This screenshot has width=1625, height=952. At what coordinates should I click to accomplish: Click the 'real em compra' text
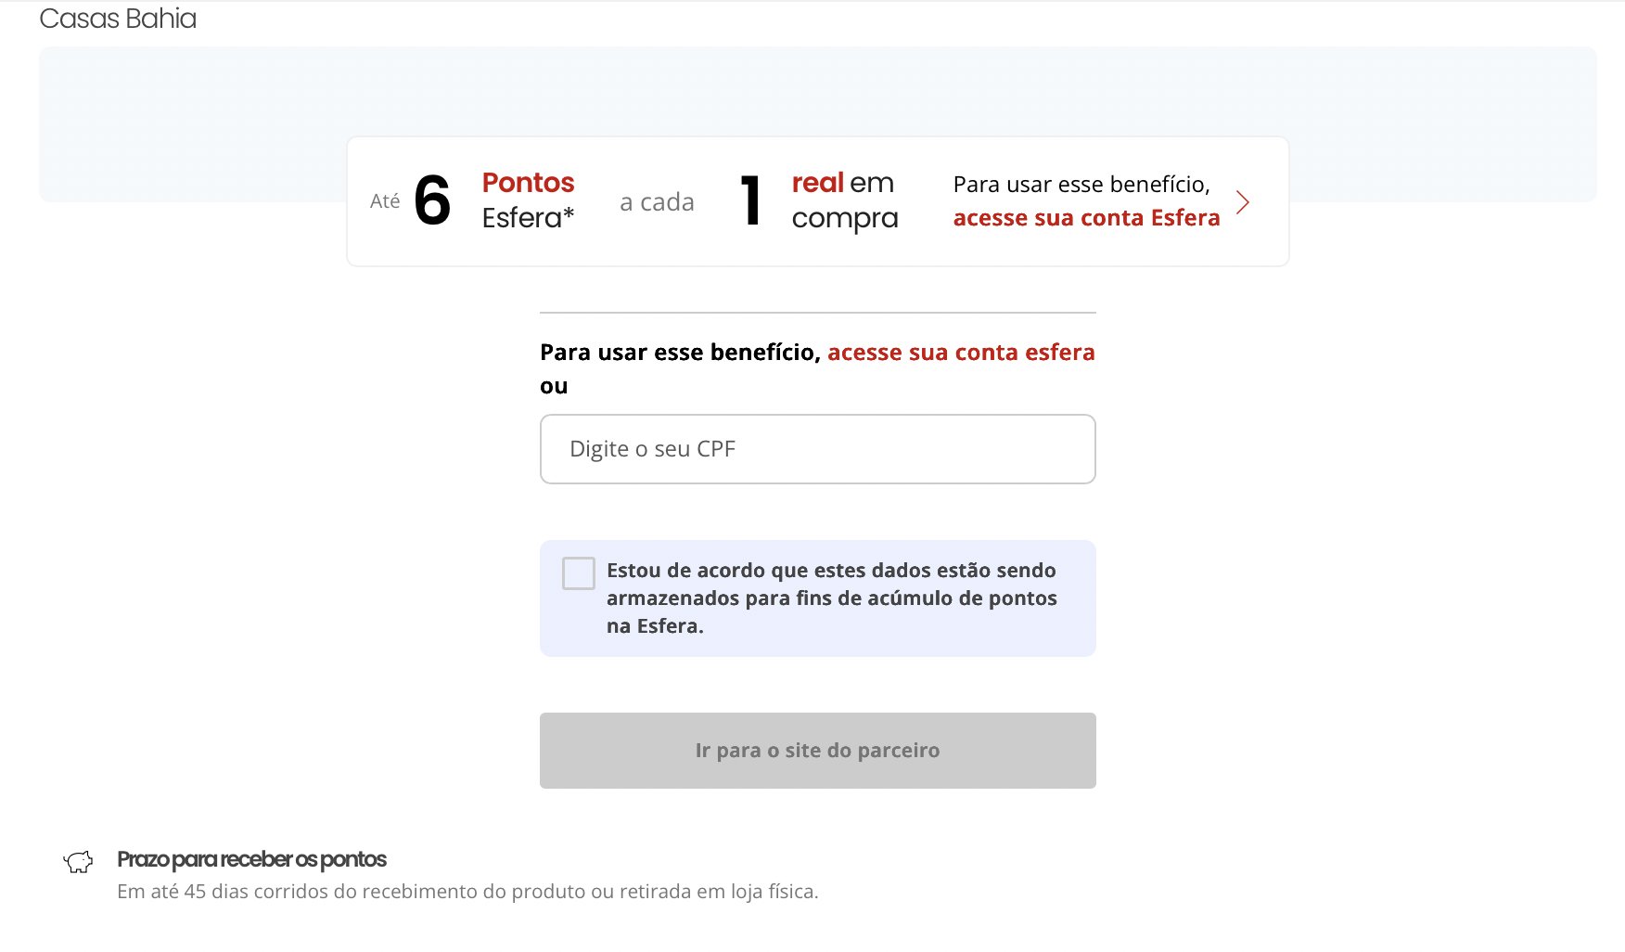click(845, 200)
